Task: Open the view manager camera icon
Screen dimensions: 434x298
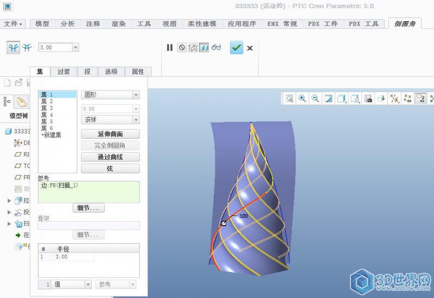Action: [368, 99]
